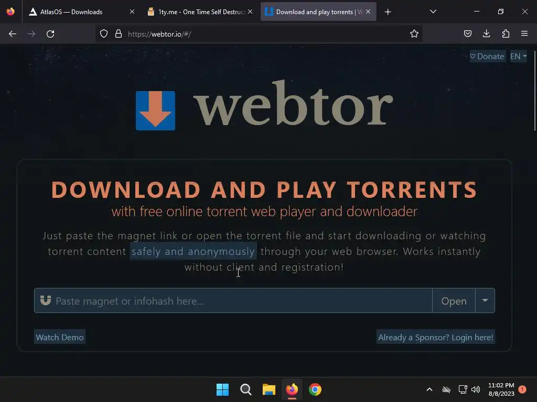Open the Firefox hamburger menu

524,34
